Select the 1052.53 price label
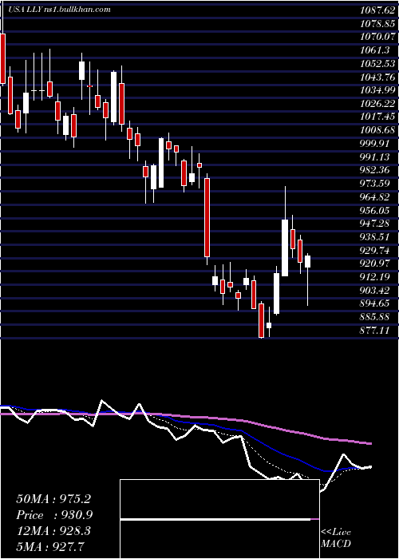Viewport: 399px width, 559px height. tap(379, 64)
